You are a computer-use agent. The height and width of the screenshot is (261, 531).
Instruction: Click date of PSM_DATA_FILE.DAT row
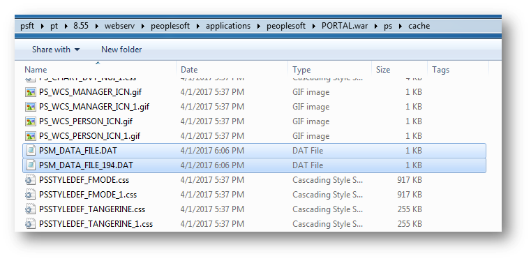[x=212, y=151]
